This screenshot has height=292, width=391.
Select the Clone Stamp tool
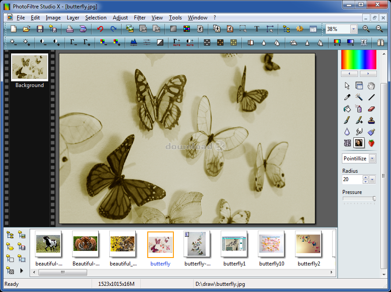point(372,120)
